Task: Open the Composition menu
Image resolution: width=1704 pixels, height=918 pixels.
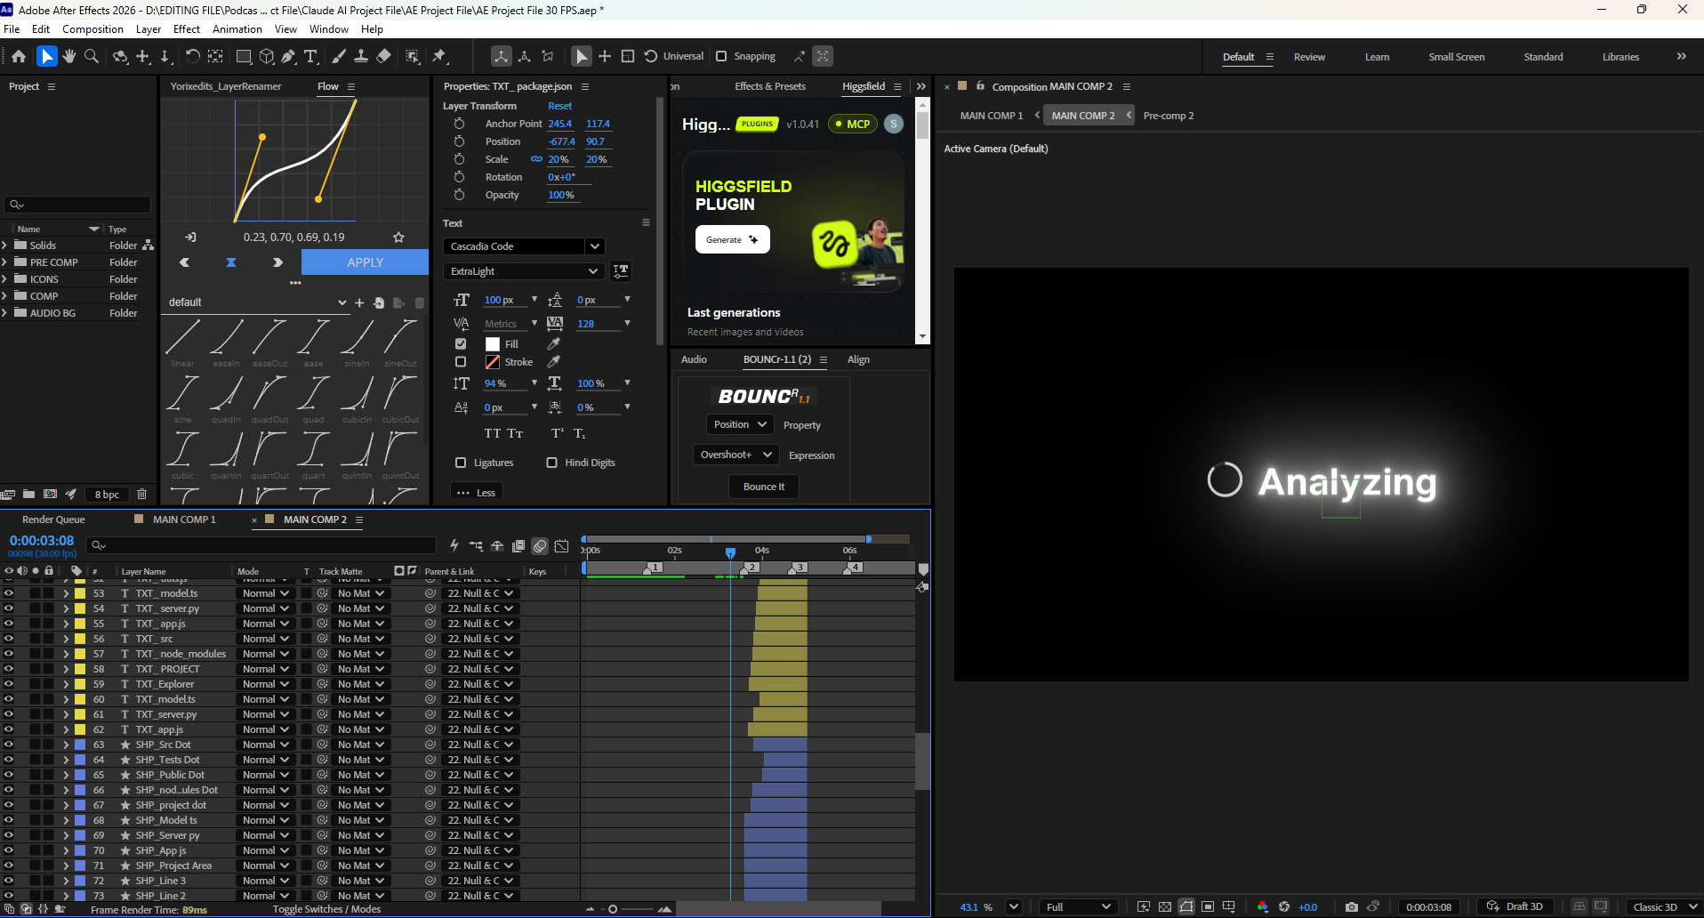Action: pyautogui.click(x=92, y=29)
